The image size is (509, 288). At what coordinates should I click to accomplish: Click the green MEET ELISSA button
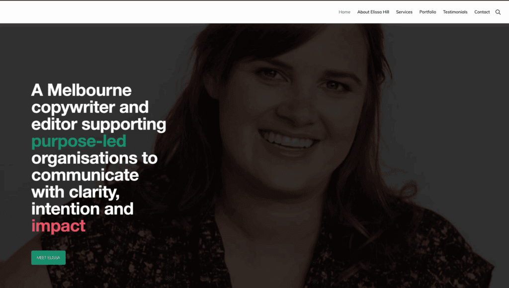(x=48, y=258)
